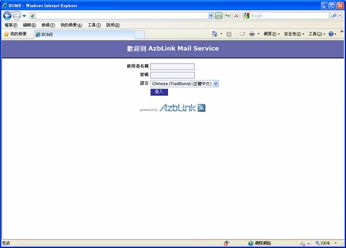Open the 安全性(S) command bar menu

click(294, 34)
